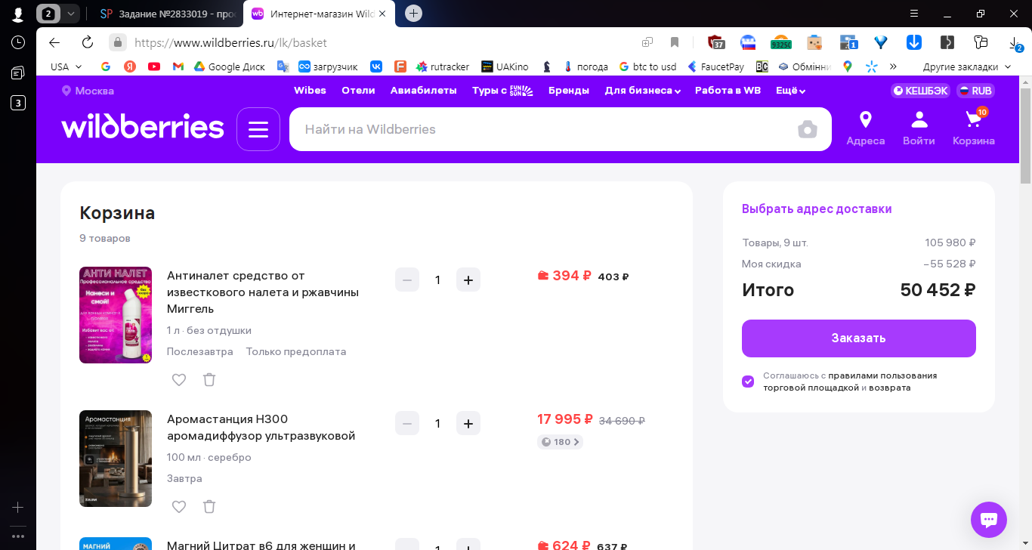
Task: Open the Бренды menu item
Action: (569, 91)
